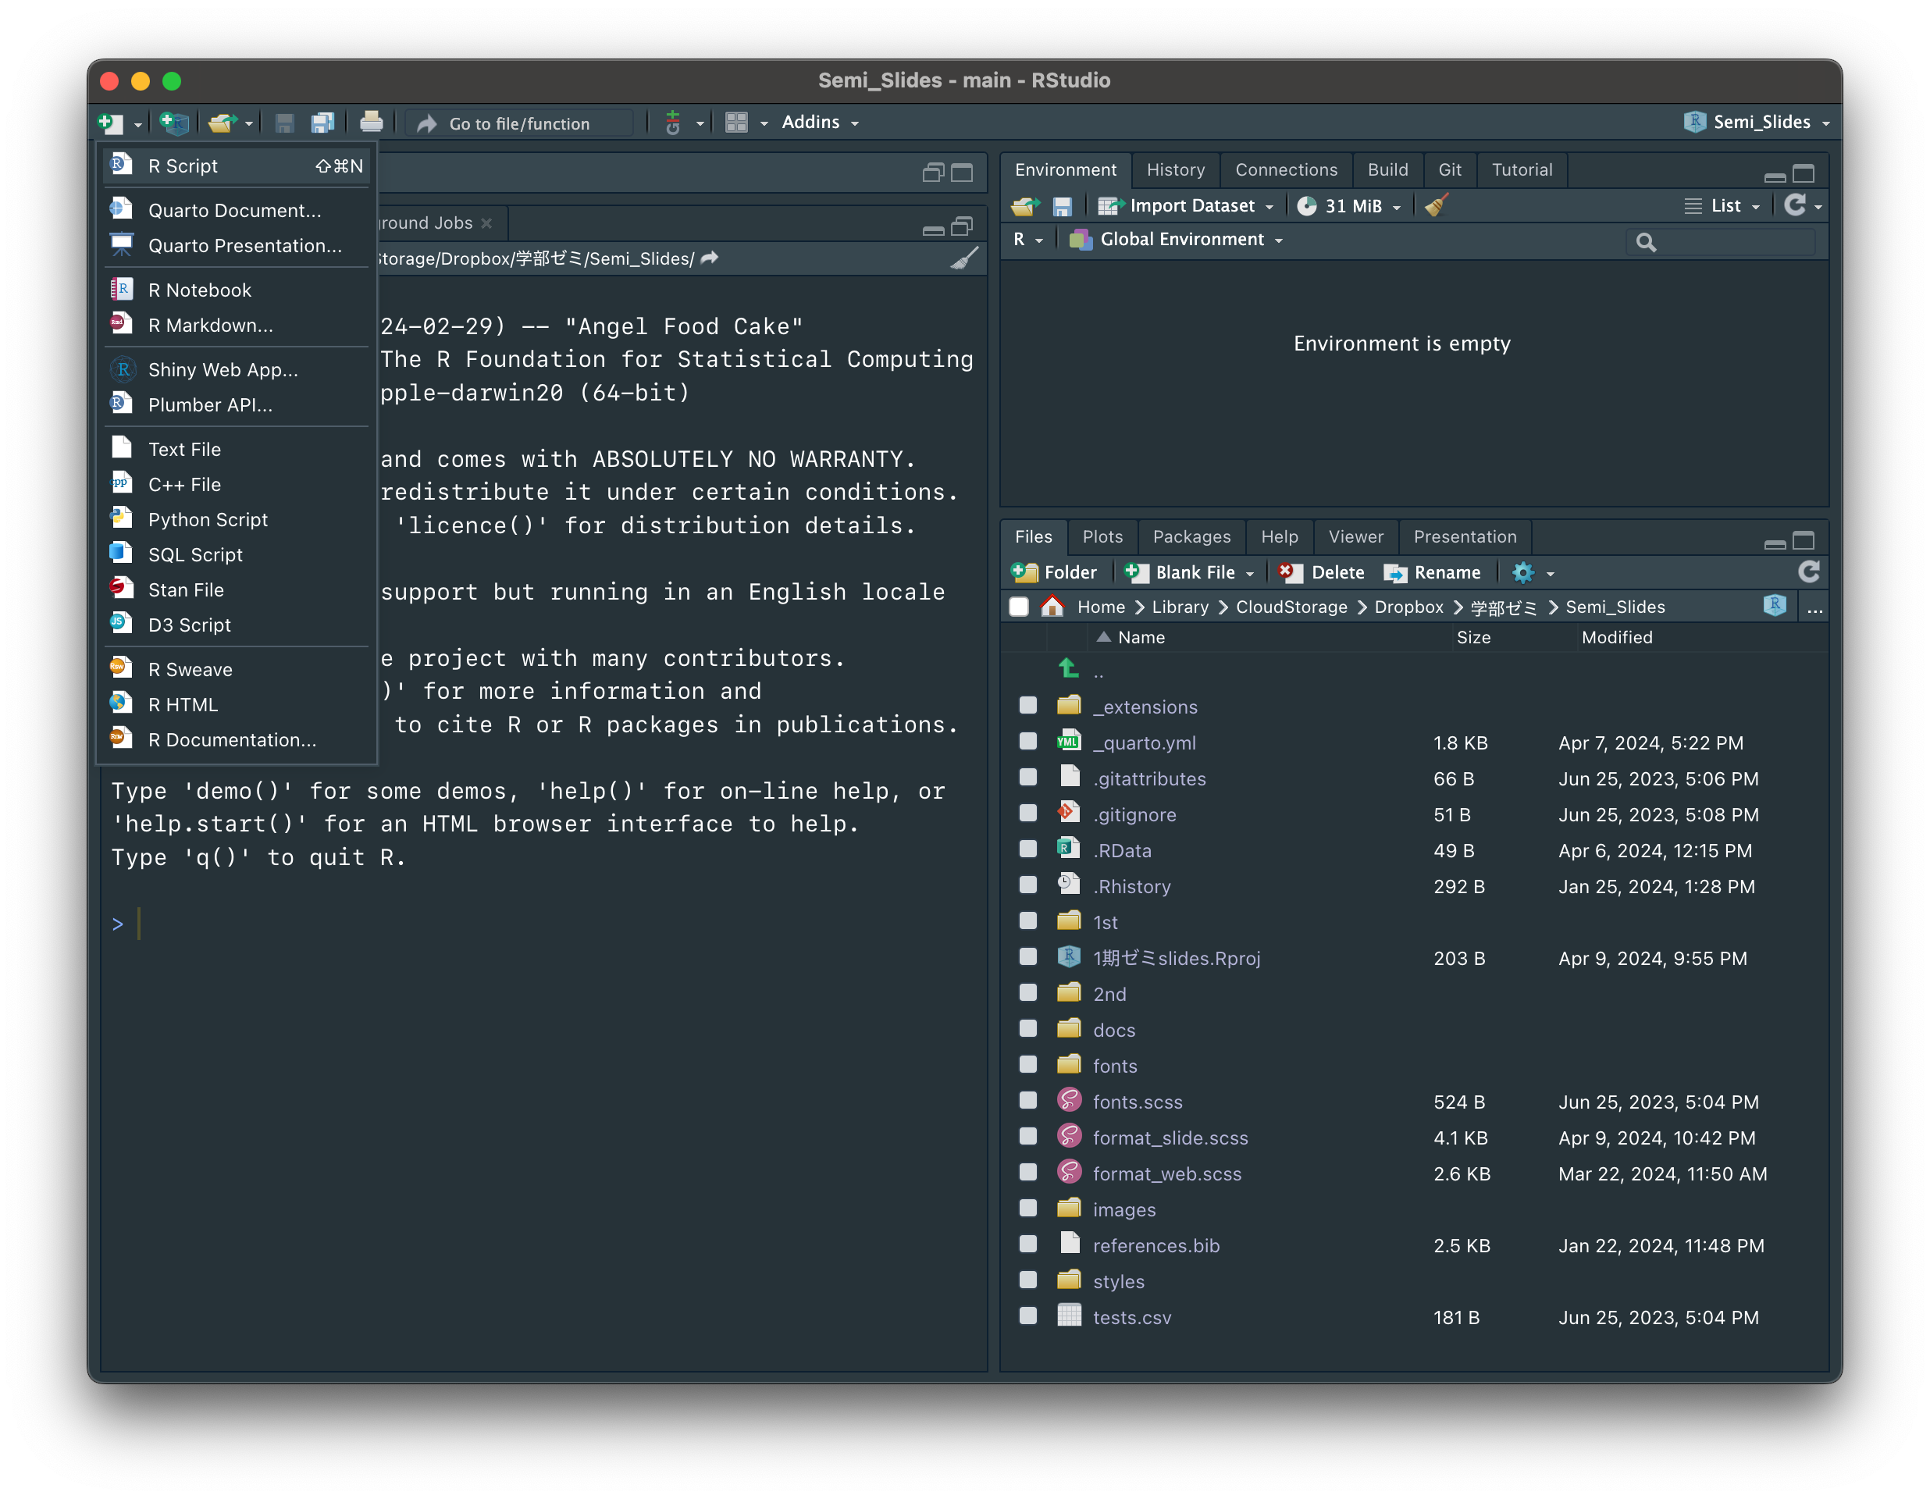Sort files by the Modified column

pyautogui.click(x=1616, y=637)
